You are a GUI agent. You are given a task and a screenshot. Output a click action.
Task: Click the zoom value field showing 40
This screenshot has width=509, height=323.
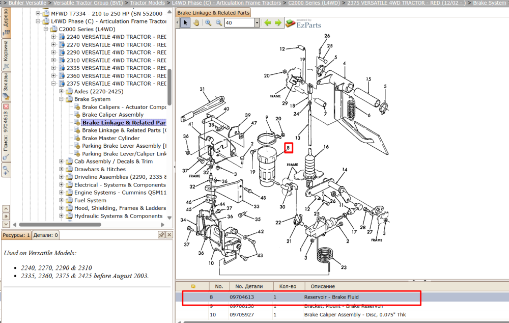pos(240,23)
